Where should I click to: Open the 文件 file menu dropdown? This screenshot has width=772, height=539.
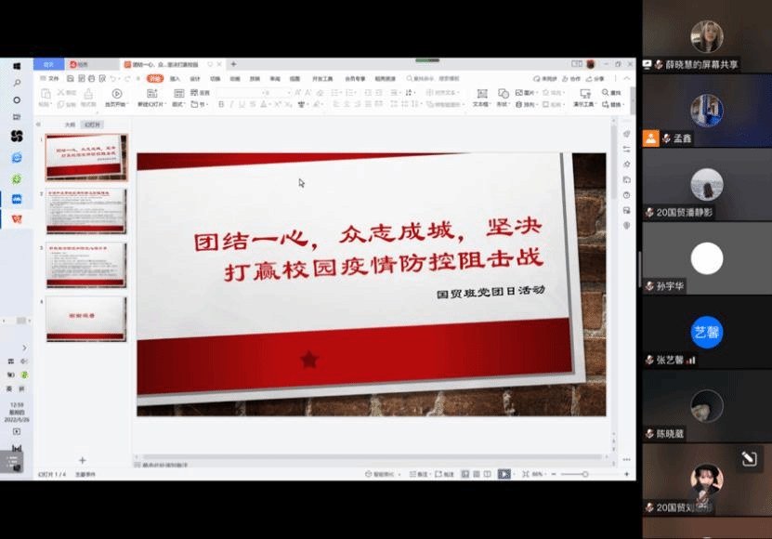click(52, 79)
